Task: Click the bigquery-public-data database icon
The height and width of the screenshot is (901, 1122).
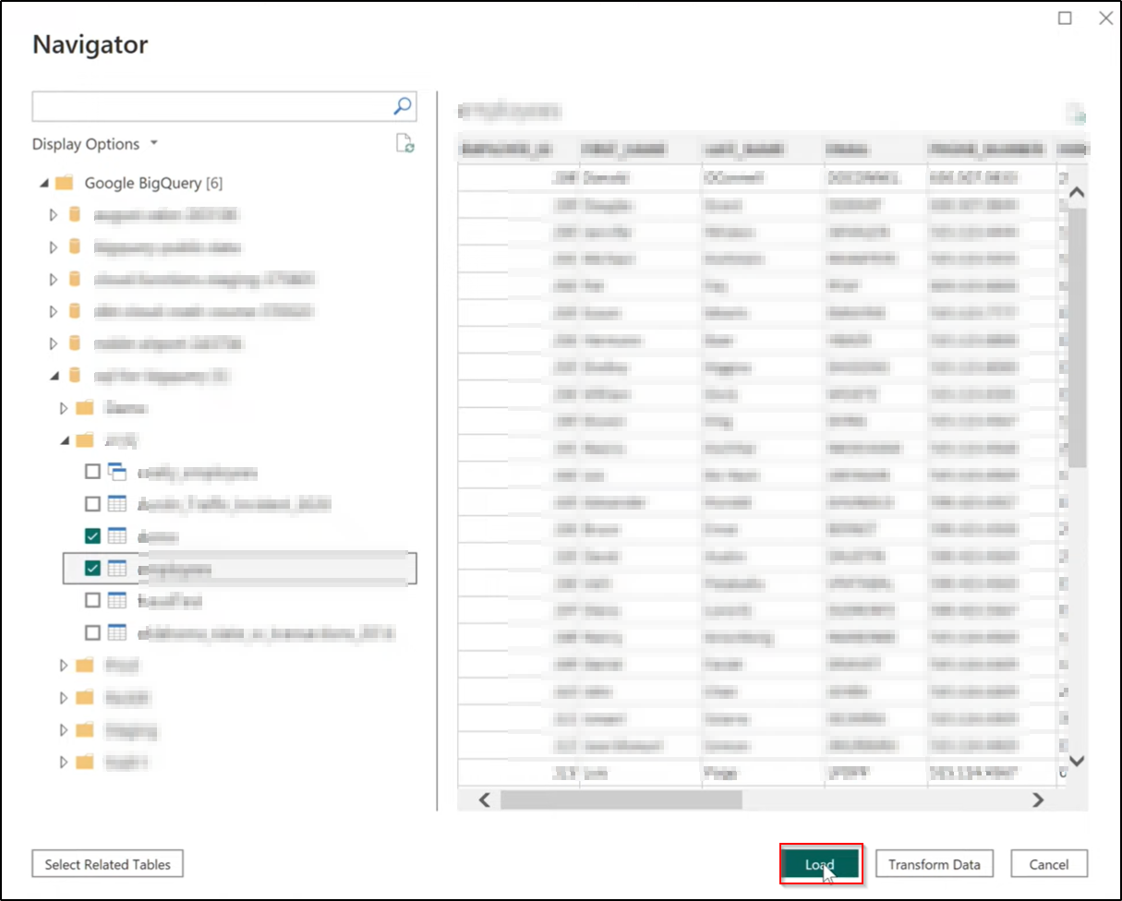Action: (75, 247)
